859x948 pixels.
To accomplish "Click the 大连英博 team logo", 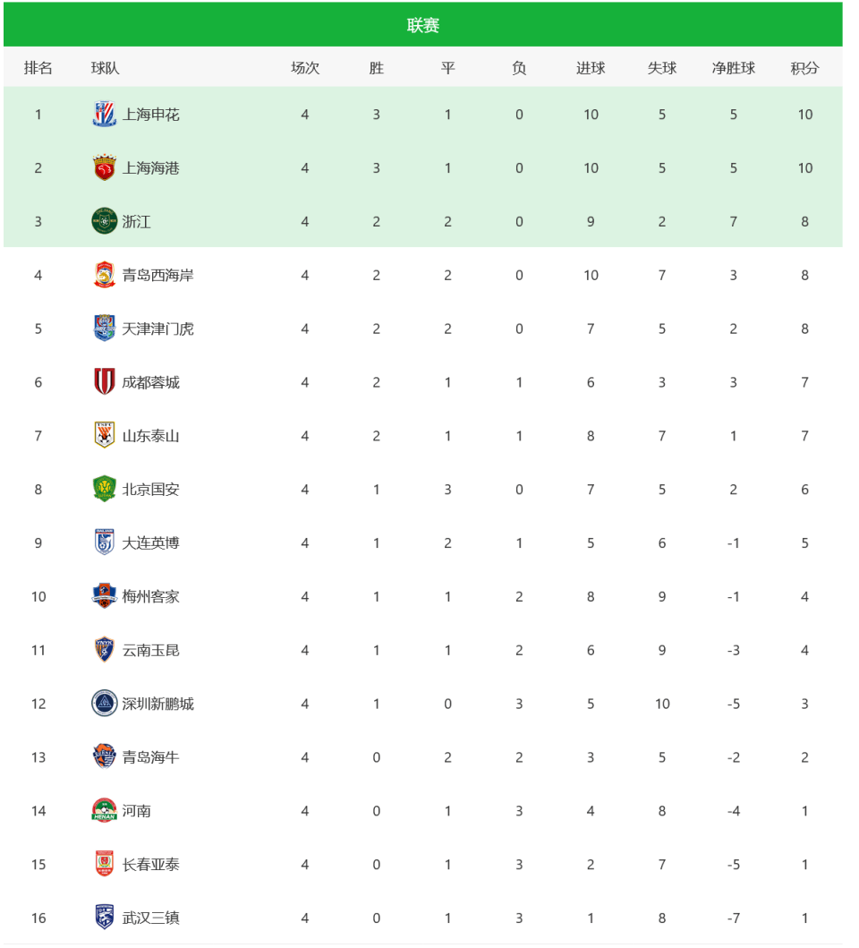I will pyautogui.click(x=105, y=542).
